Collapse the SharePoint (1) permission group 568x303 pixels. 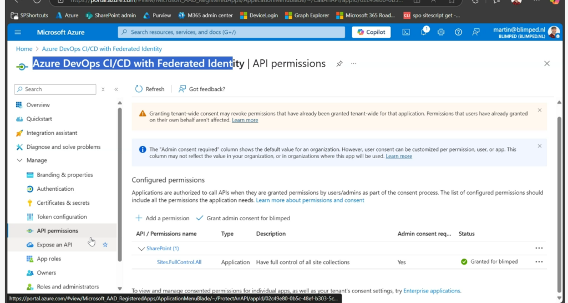click(141, 249)
